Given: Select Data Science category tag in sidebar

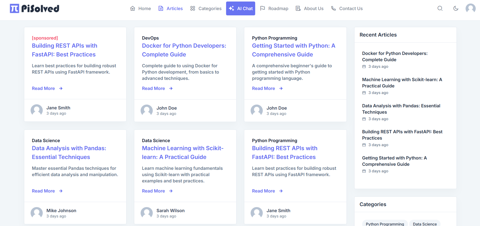Looking at the screenshot, I should pos(425,224).
